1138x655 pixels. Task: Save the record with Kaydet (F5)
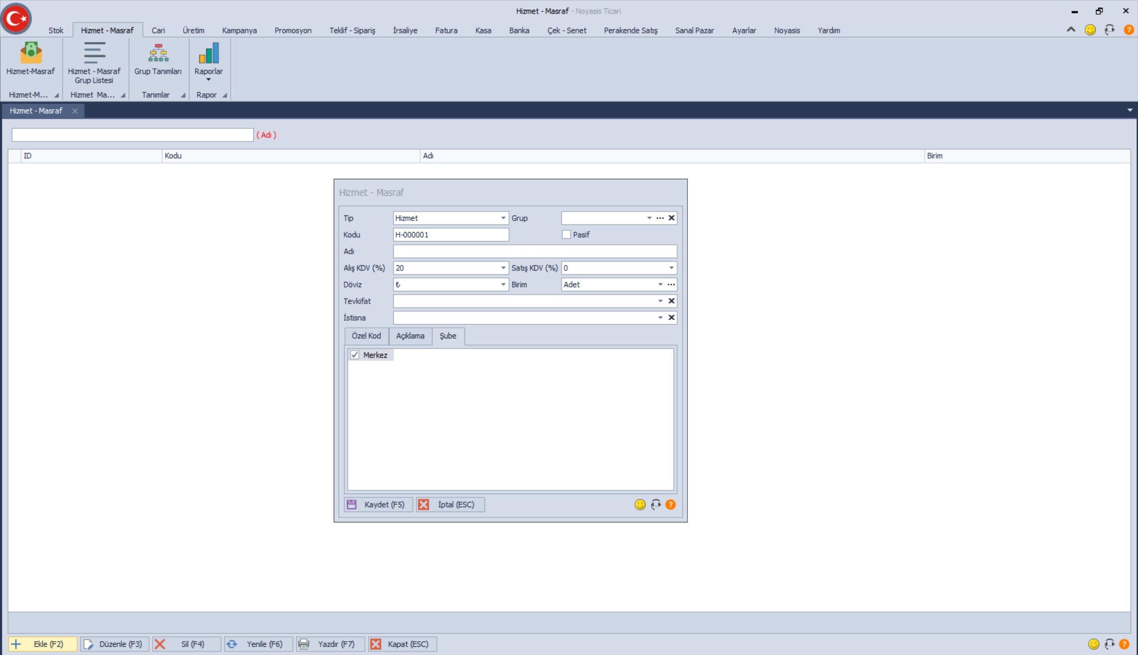[378, 504]
